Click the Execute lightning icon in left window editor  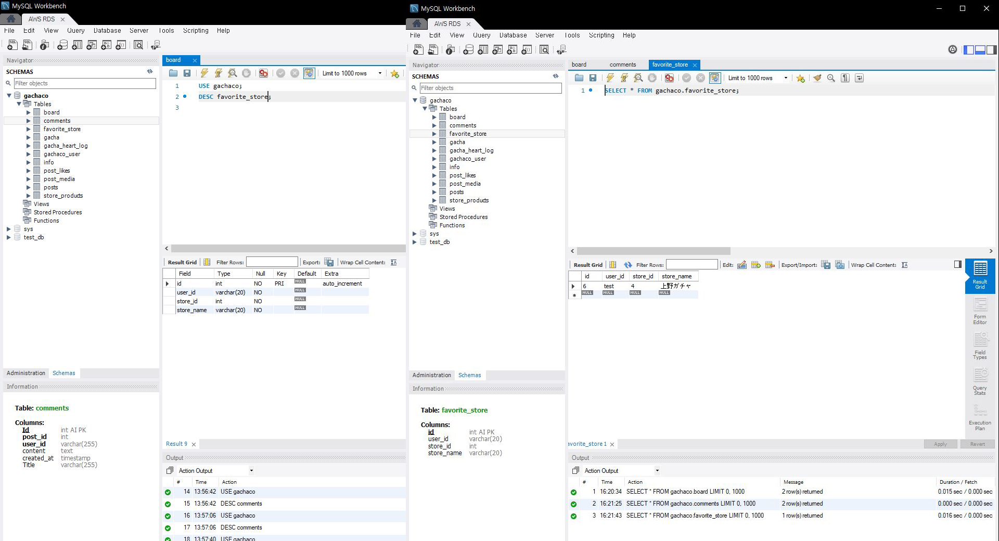click(x=204, y=73)
